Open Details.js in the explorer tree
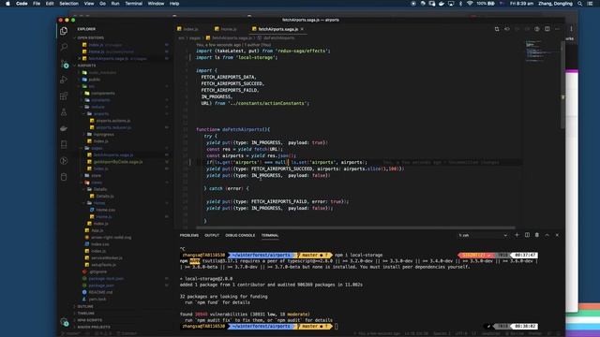Viewport: 600px width, 337px height. 104,196
